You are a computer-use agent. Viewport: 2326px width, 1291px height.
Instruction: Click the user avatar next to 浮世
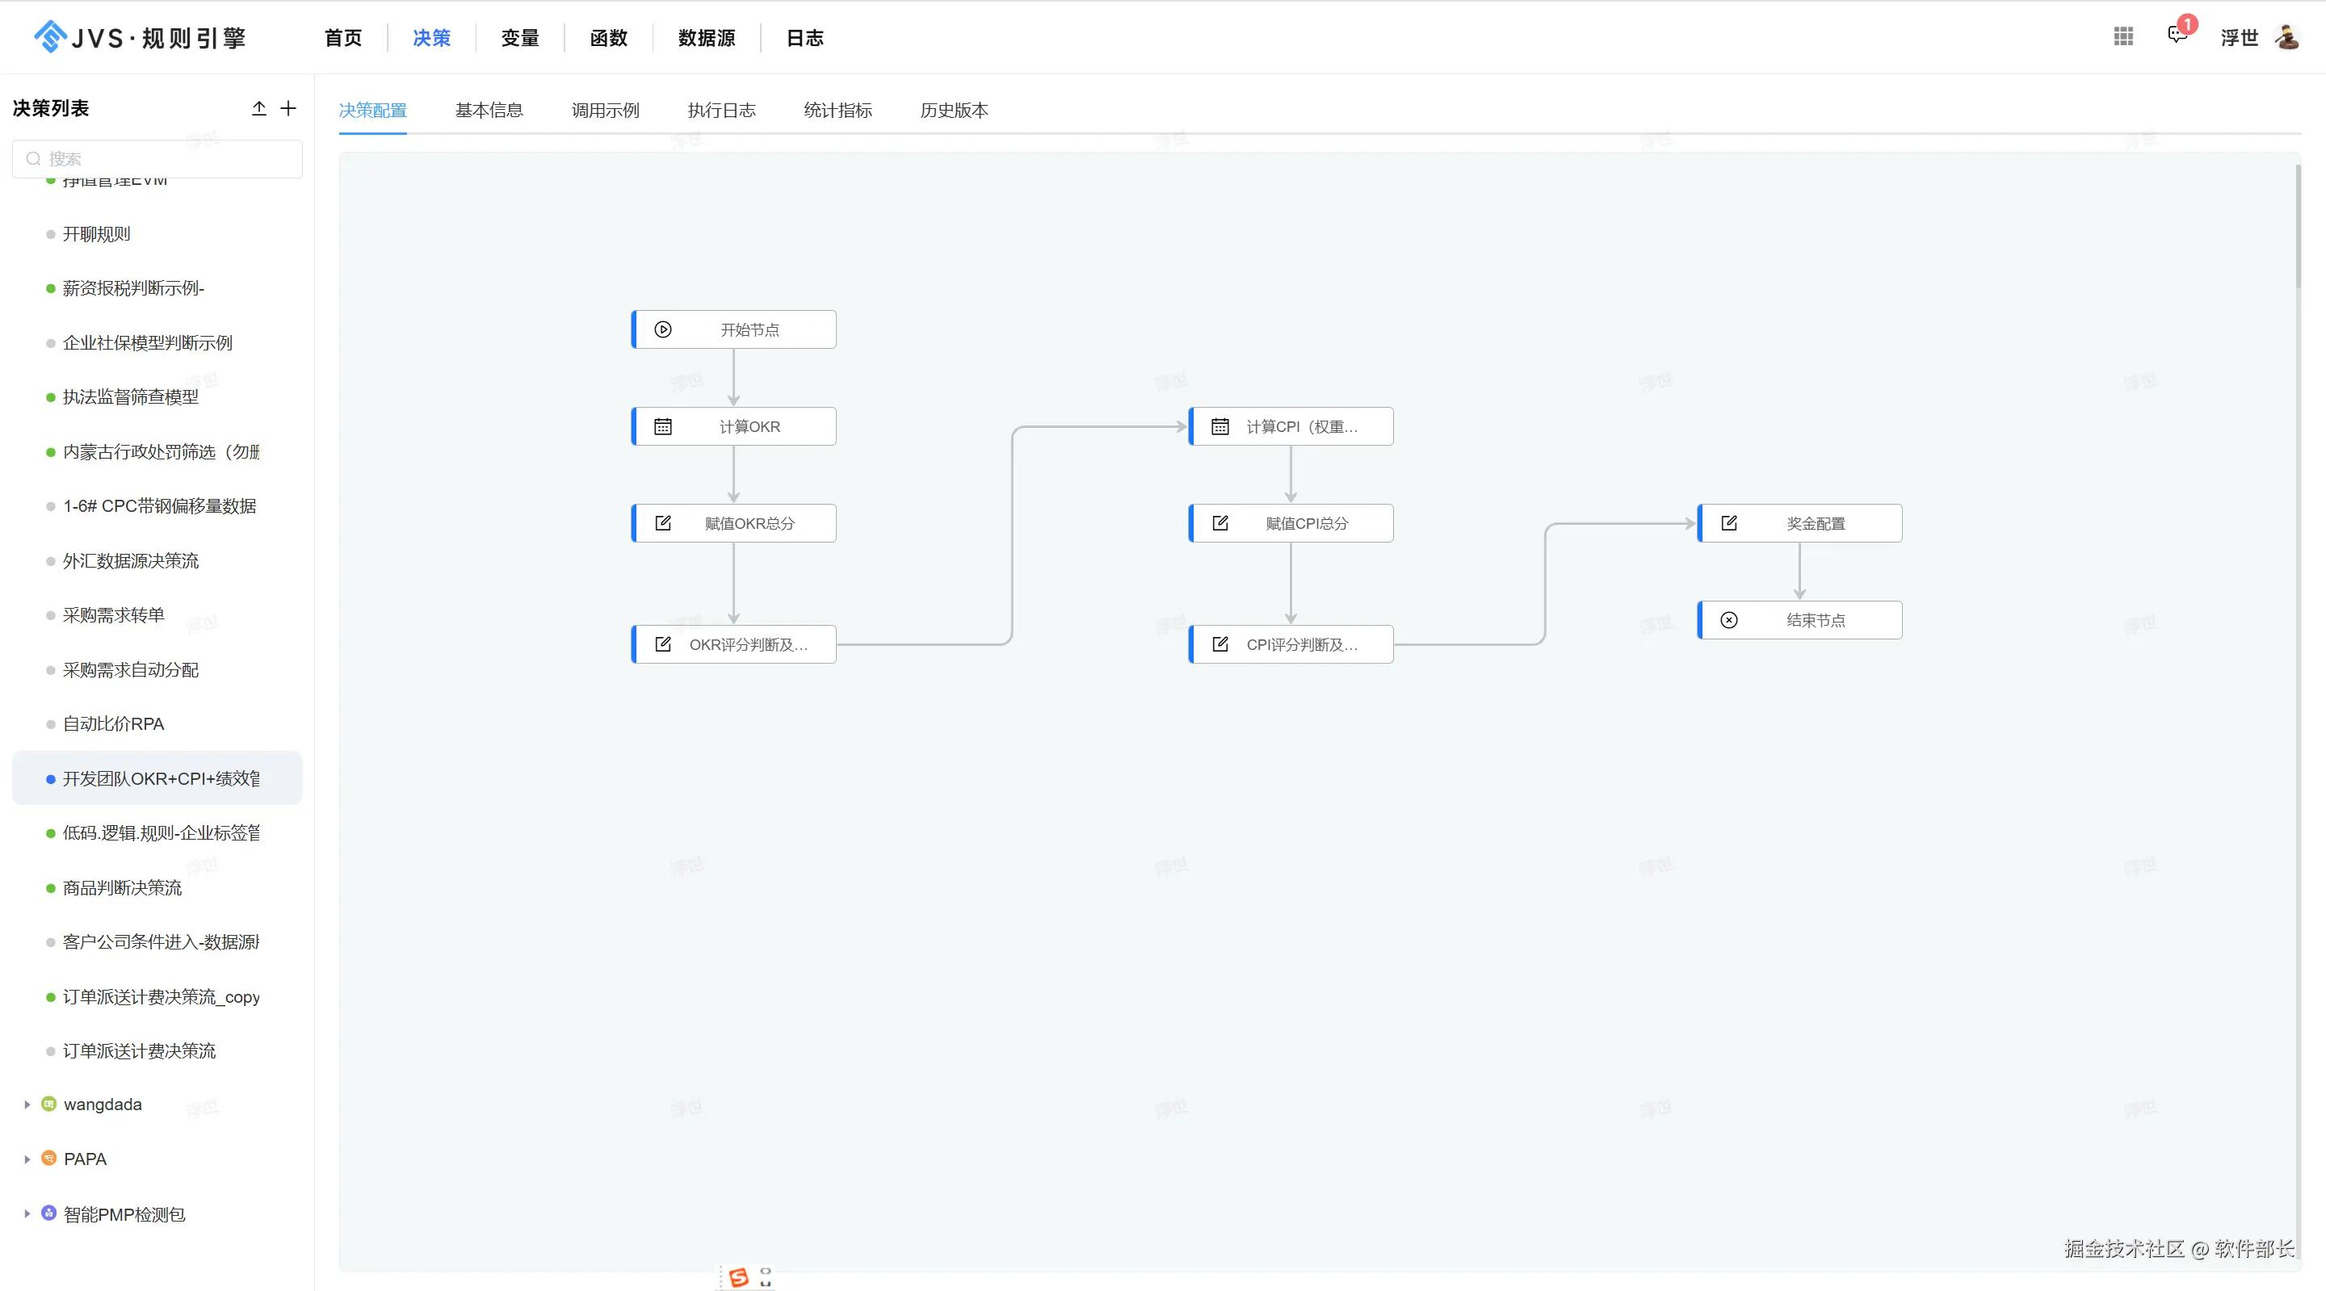coord(2287,37)
